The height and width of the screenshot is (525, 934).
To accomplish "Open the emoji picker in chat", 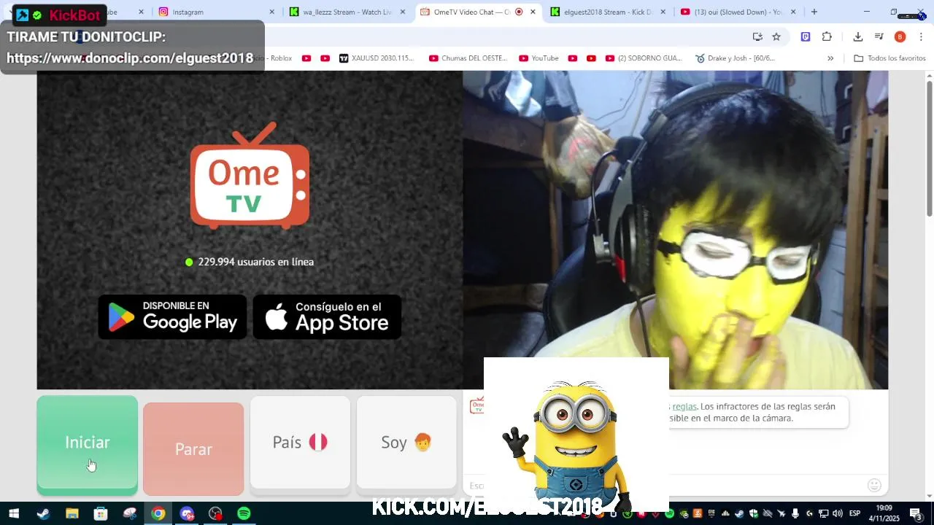I will point(874,485).
